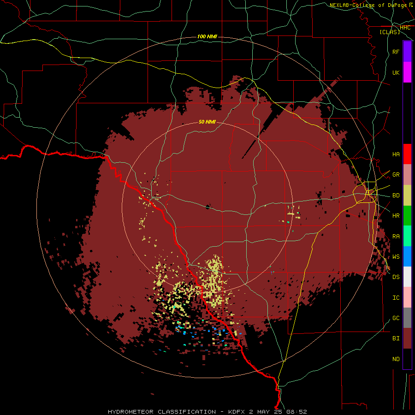This screenshot has height=415, width=415.
Task: Click the UK legend label
Action: [x=396, y=73]
